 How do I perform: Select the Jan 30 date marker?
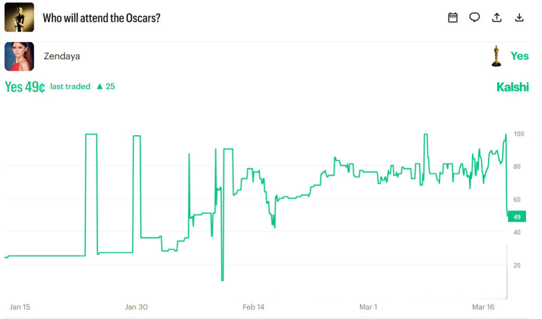pyautogui.click(x=136, y=307)
